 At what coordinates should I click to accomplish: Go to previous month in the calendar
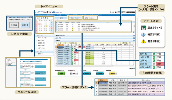(42, 18)
